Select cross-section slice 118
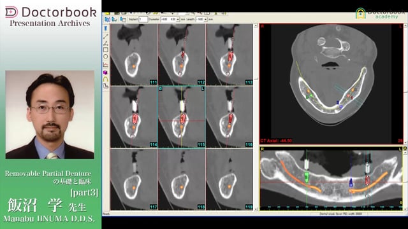 (x=181, y=179)
